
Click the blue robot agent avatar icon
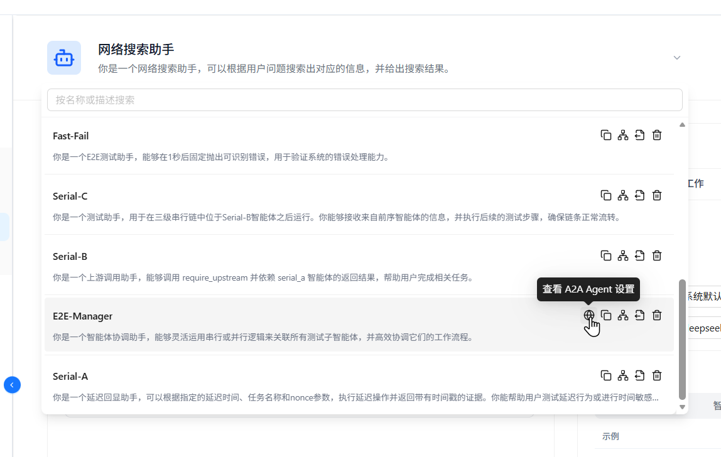click(64, 58)
